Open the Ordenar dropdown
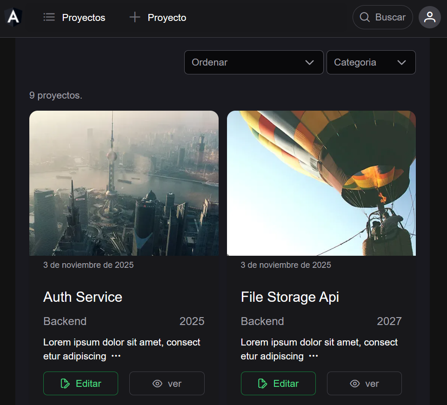The height and width of the screenshot is (405, 447). pyautogui.click(x=254, y=62)
